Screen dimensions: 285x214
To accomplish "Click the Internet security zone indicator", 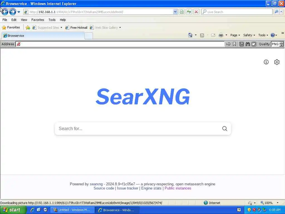I will tap(212, 203).
